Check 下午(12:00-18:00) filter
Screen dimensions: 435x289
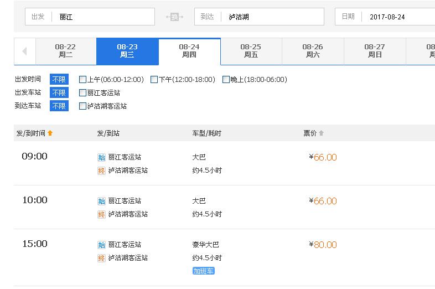[154, 80]
